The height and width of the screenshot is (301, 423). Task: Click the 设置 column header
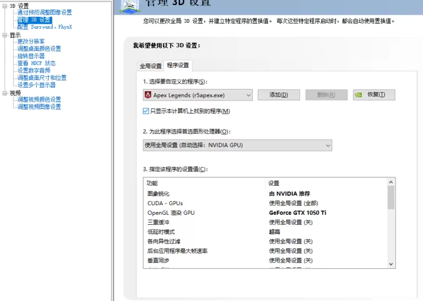[x=326, y=183]
